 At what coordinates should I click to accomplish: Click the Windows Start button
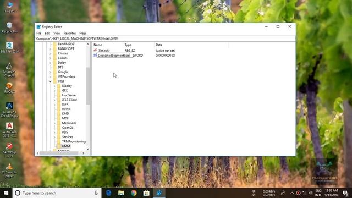click(x=6, y=193)
